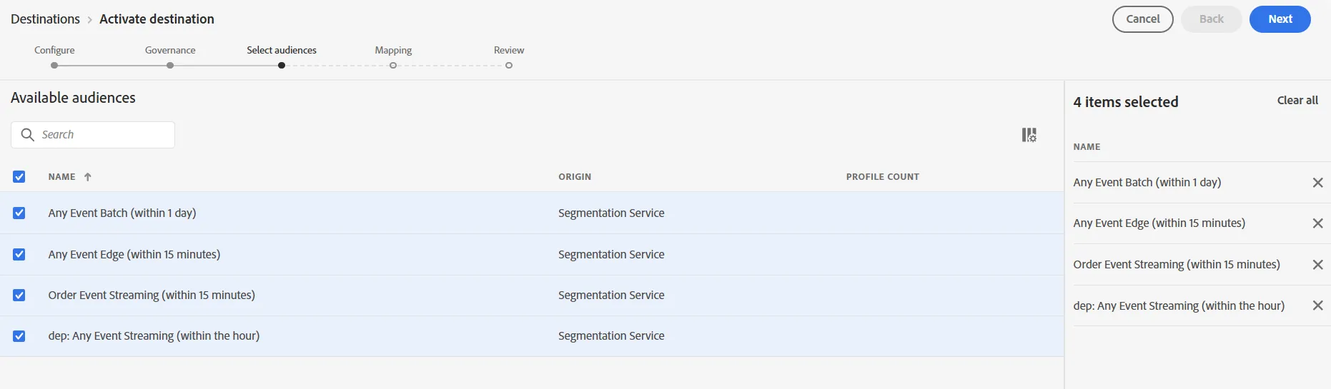Click 'Any Event Batch (within 1 day)' in the selected panel
This screenshot has height=389, width=1331.
1147,182
